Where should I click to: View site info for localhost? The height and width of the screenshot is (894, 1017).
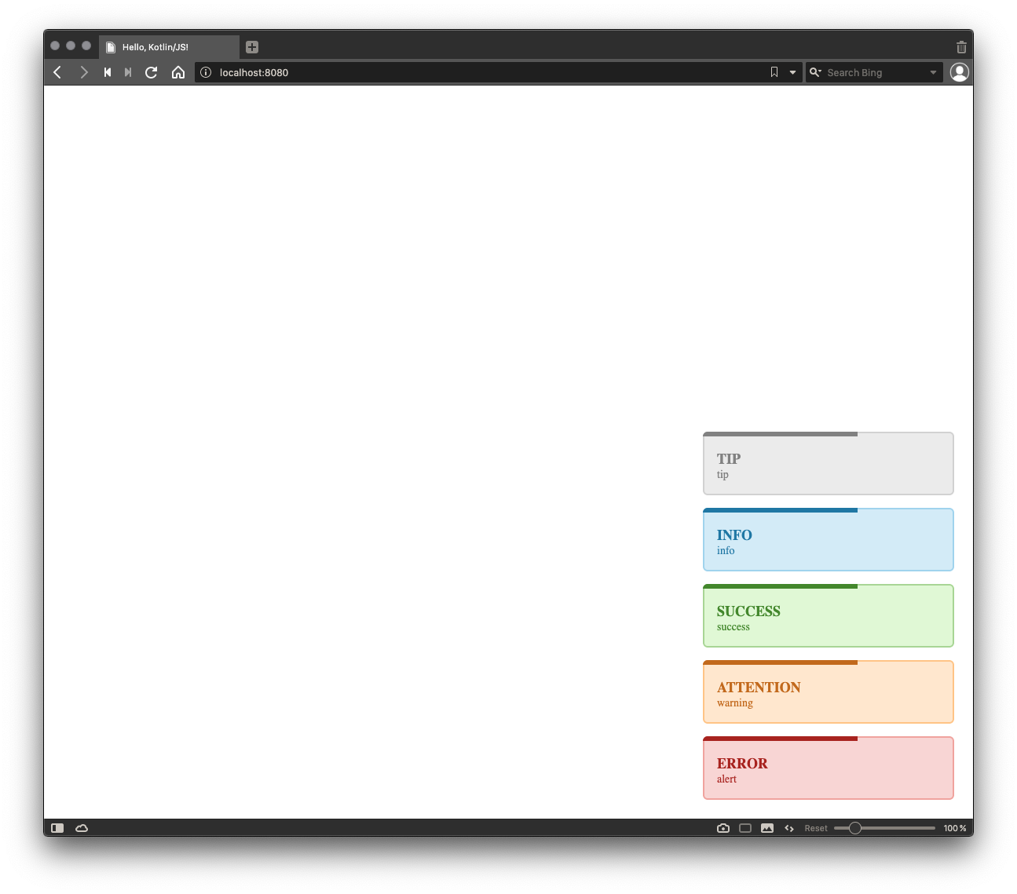206,72
